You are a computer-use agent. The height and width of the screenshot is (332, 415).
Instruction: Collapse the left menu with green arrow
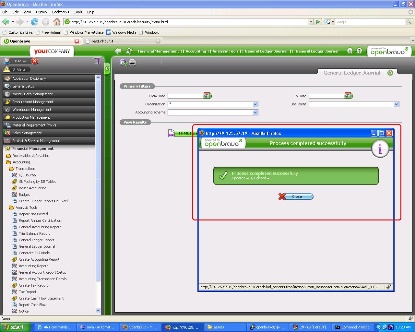(x=107, y=68)
